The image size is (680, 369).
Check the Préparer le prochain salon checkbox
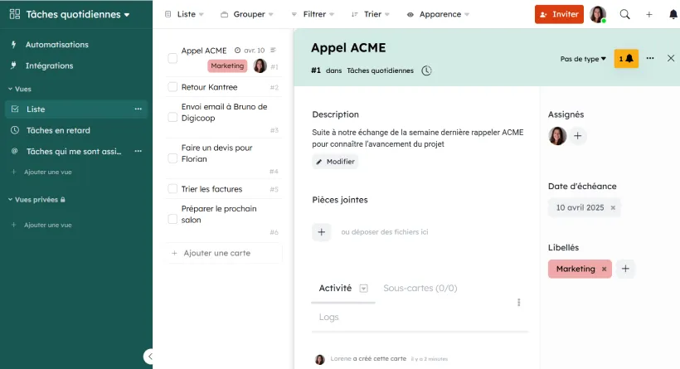[x=172, y=219]
